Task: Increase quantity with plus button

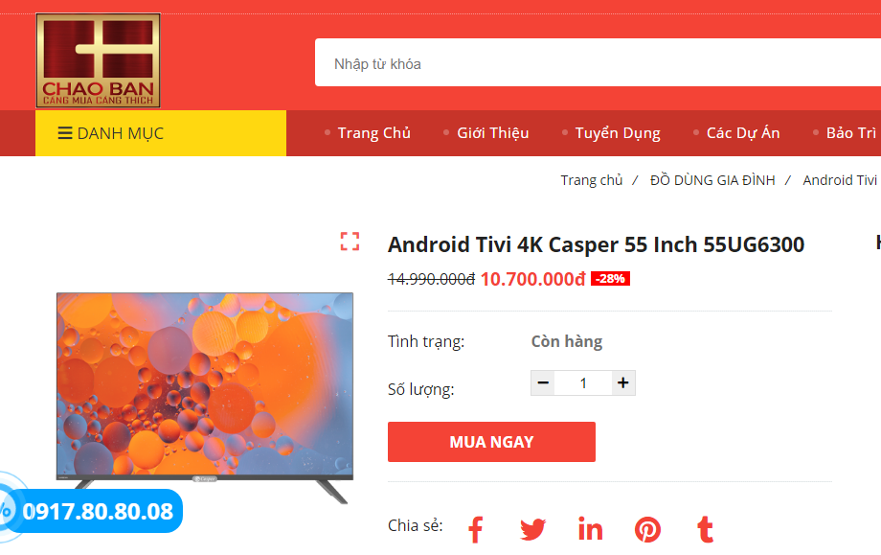Action: click(623, 382)
